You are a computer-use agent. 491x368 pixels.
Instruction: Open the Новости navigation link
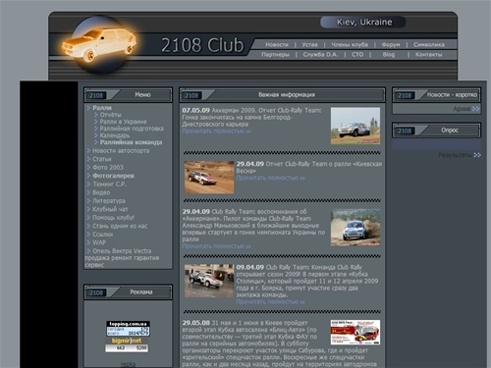click(x=277, y=44)
